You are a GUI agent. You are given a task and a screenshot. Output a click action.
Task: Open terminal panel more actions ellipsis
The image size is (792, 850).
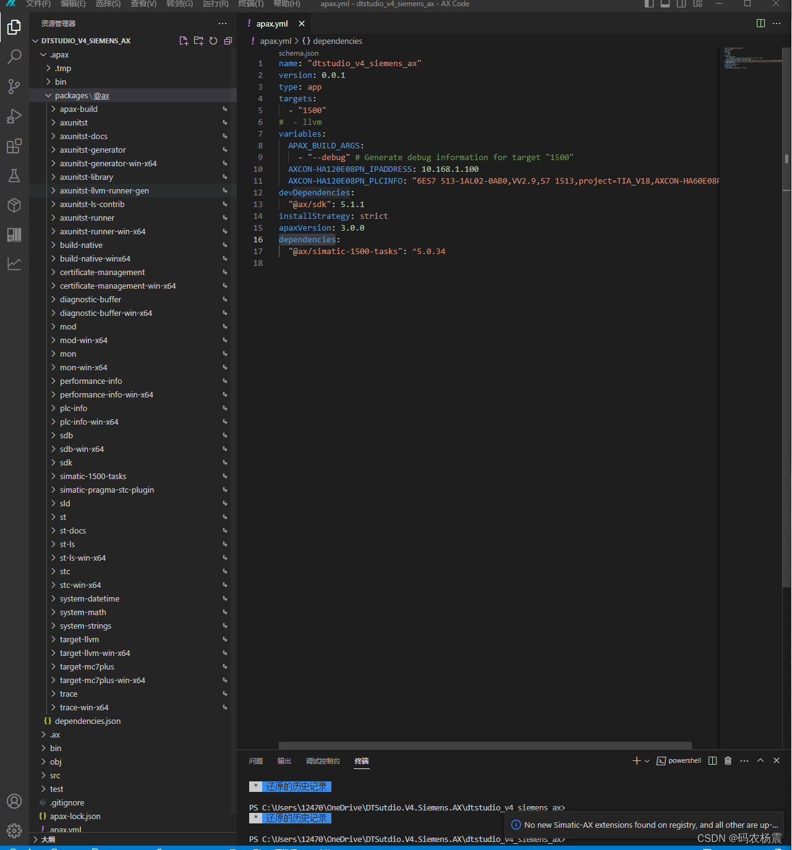coord(744,761)
